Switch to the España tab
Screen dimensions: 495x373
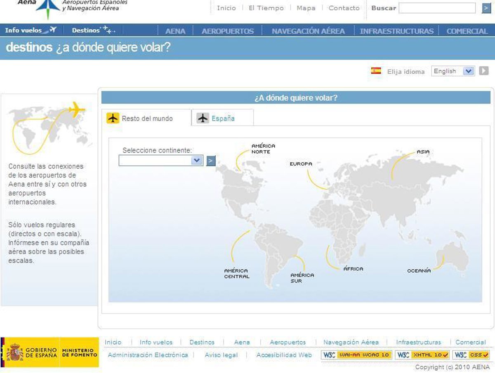click(222, 119)
